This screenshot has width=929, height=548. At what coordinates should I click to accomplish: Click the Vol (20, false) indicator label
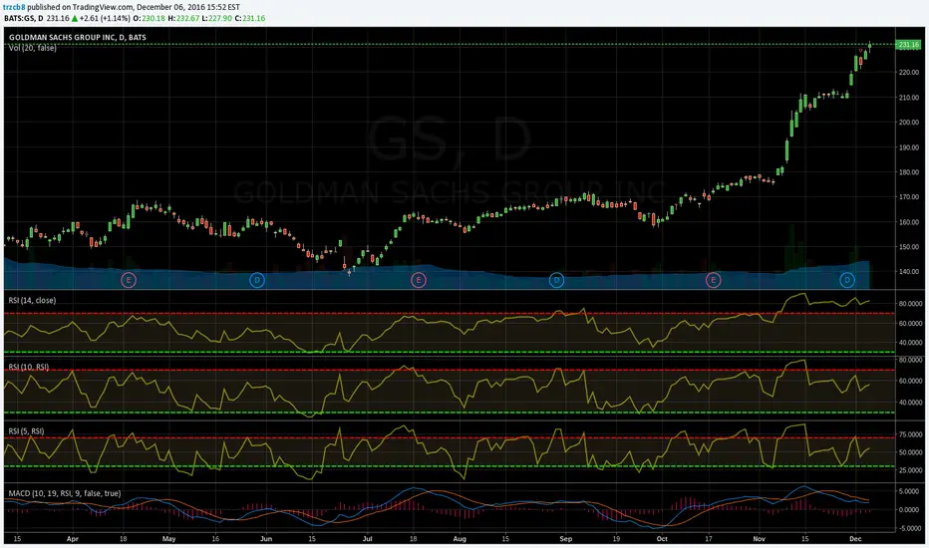33,48
